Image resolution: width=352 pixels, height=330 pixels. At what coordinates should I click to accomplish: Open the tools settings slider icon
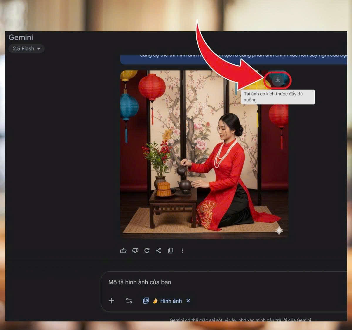click(129, 301)
